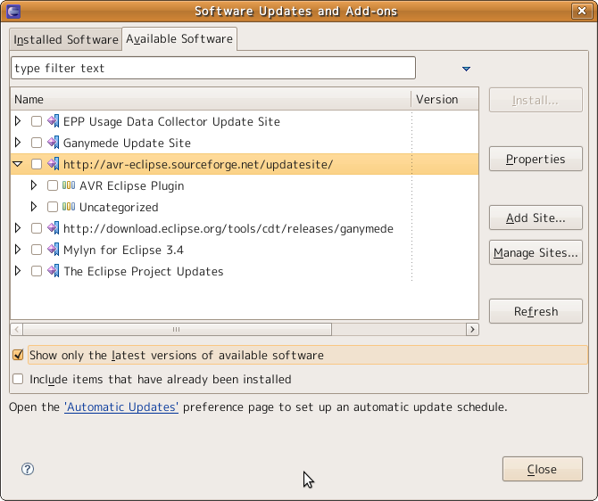
Task: Click the disabled Install... button
Action: click(536, 100)
